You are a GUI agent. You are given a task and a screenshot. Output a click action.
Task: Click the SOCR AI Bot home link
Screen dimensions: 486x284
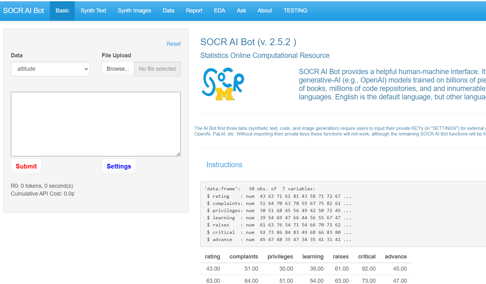[24, 10]
